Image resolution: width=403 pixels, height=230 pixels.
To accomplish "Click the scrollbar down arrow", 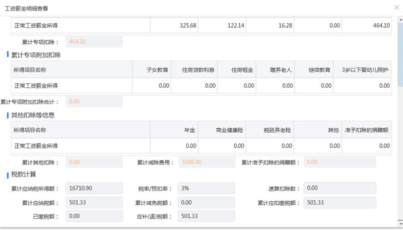I will (400, 223).
